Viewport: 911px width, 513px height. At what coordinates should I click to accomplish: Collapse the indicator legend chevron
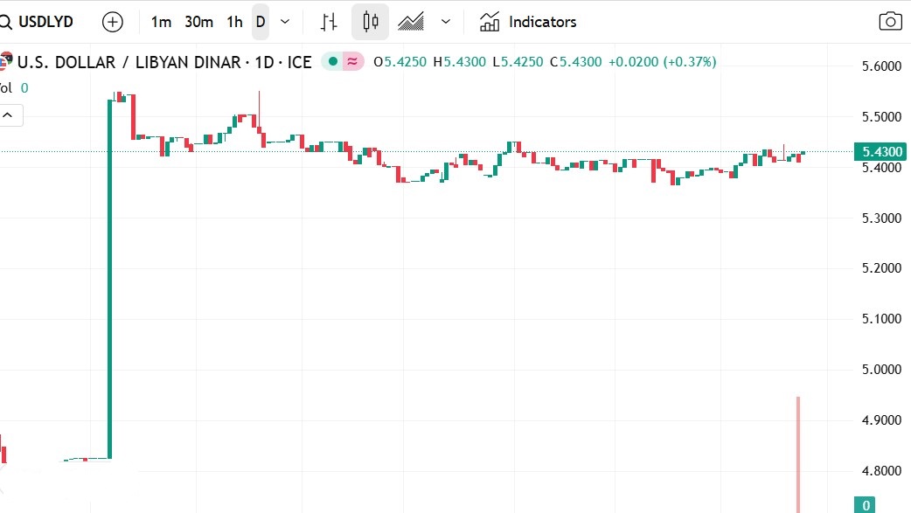(10, 114)
